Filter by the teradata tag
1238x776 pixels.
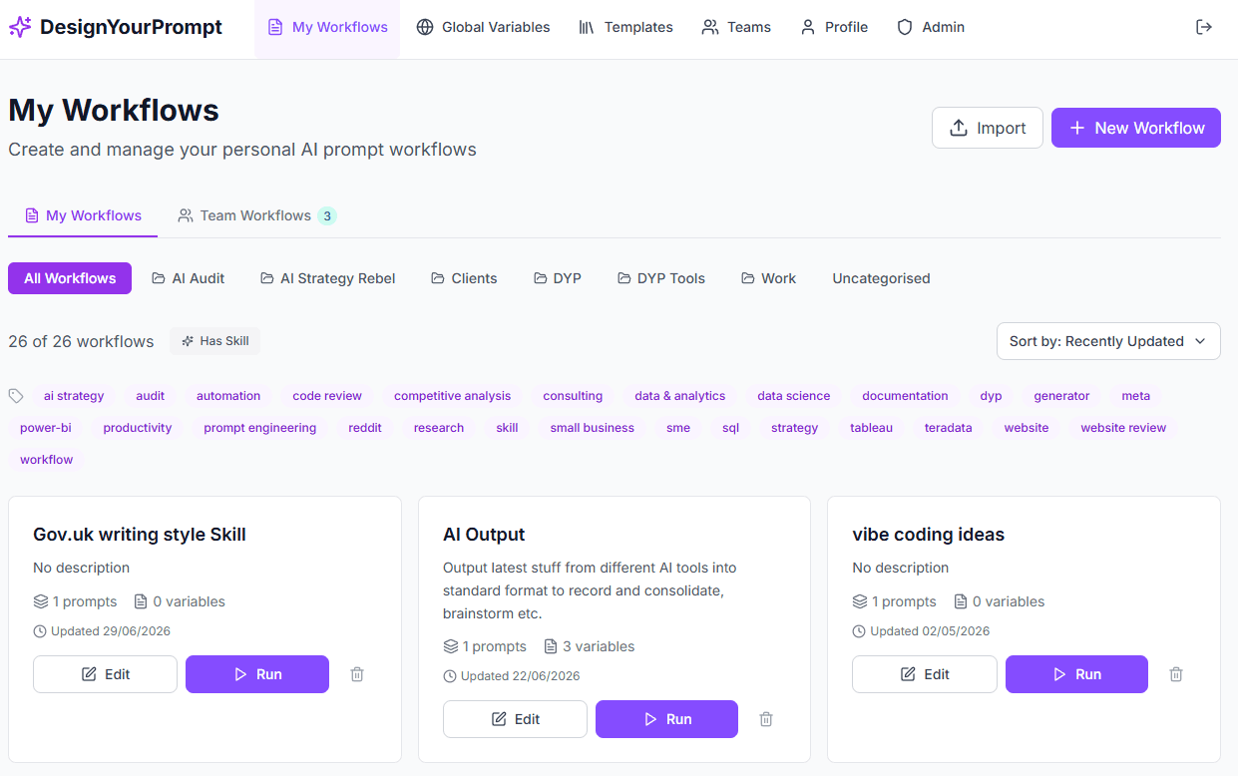pos(949,428)
